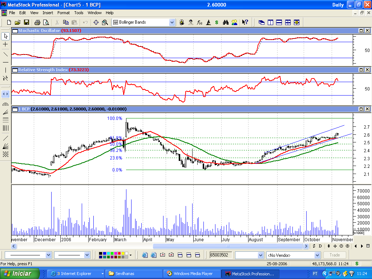Tile windows in columns layout icon
The image size is (372, 279).
[270, 22]
